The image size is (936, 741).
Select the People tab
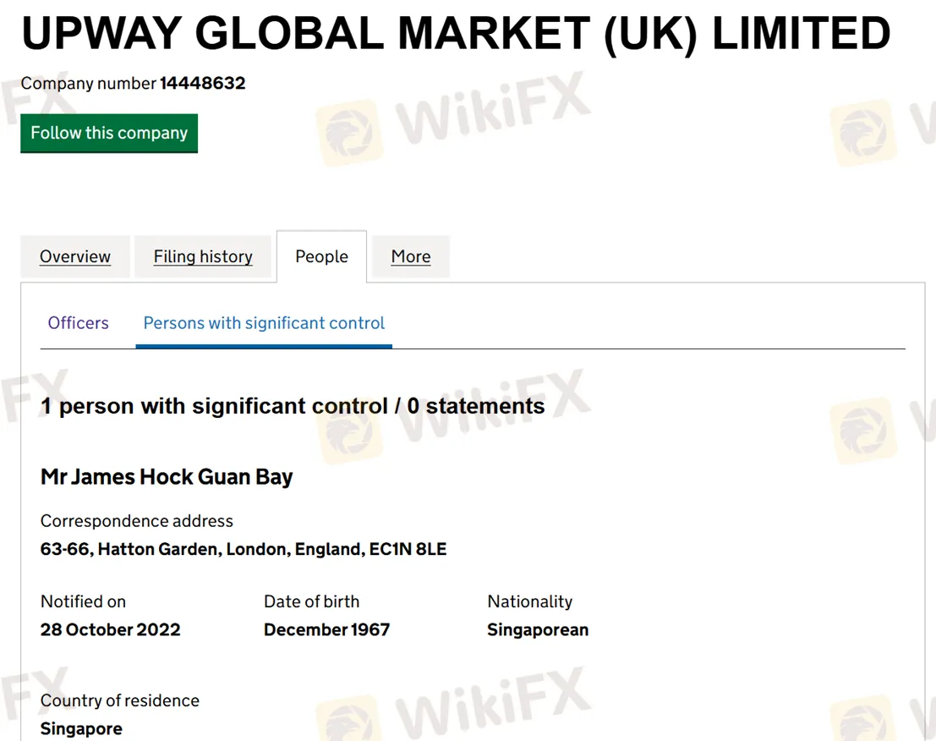(321, 256)
